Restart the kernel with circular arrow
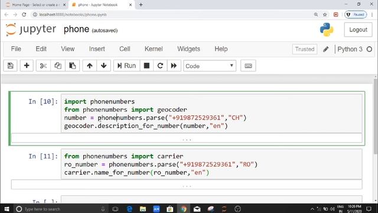 point(160,66)
